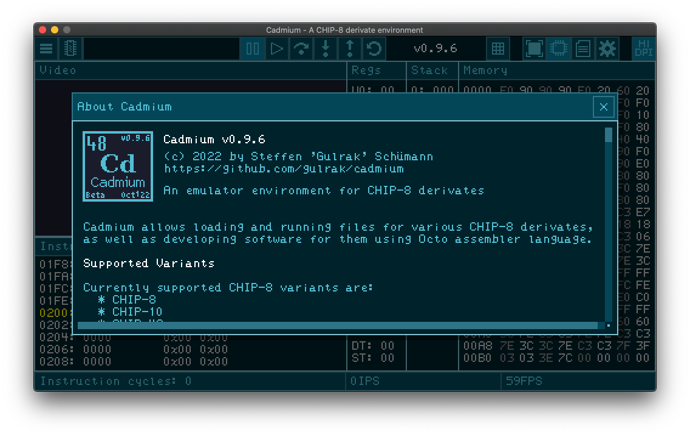Click the macOS red close window button
Image resolution: width=690 pixels, height=436 pixels.
click(x=43, y=30)
